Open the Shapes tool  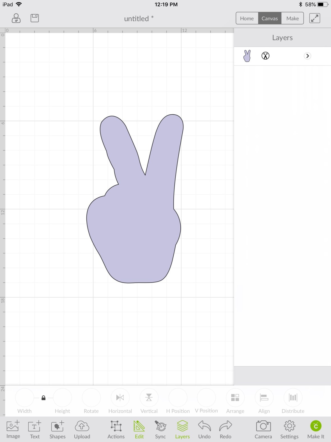(57, 429)
